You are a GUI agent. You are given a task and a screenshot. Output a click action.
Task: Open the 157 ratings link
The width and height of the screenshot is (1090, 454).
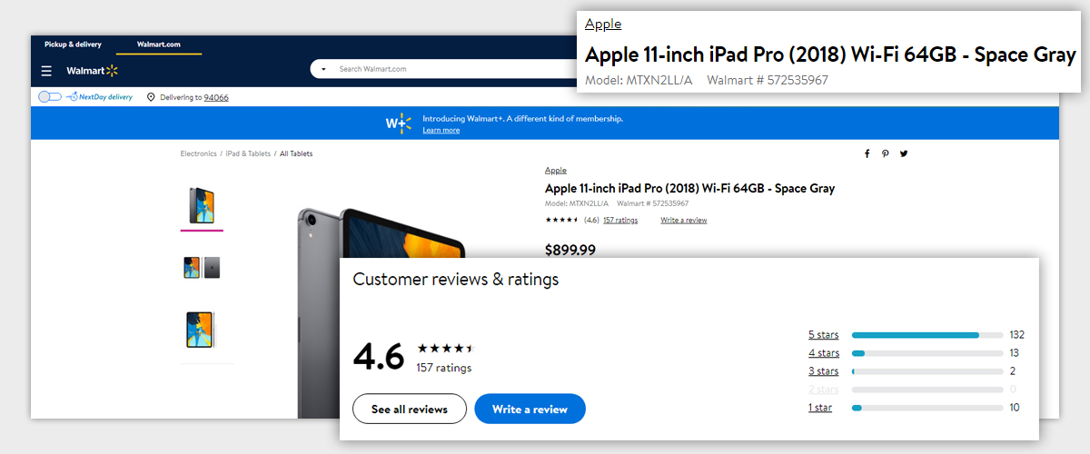pos(620,221)
